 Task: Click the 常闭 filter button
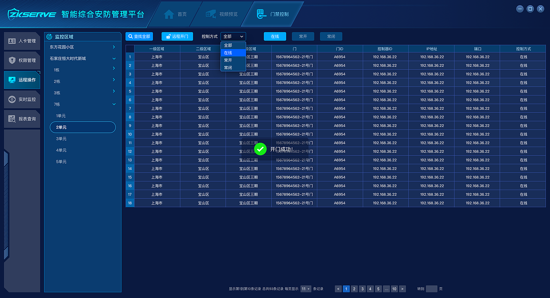click(331, 37)
